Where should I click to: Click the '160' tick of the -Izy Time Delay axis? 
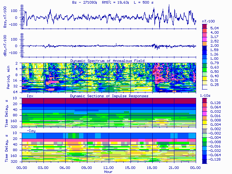[x=14, y=156]
